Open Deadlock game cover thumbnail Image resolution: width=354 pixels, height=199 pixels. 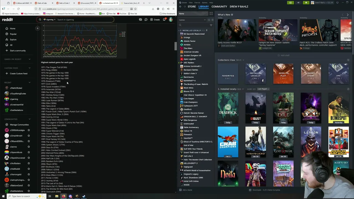[x=228, y=108]
